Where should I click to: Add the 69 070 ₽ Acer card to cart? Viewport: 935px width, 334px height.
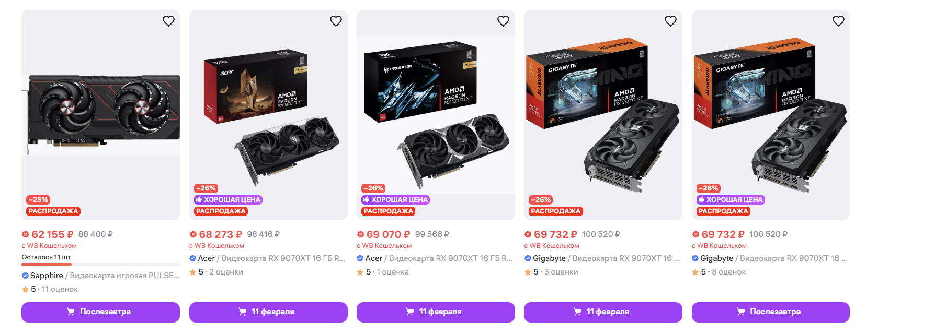[436, 312]
